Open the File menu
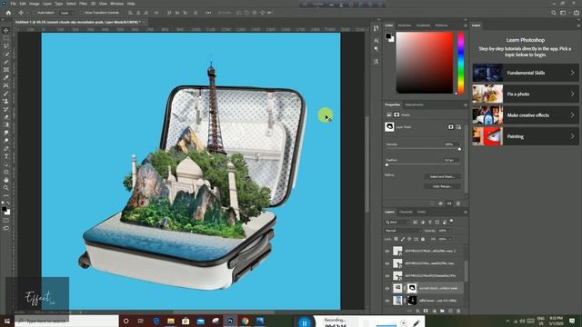 click(x=14, y=4)
